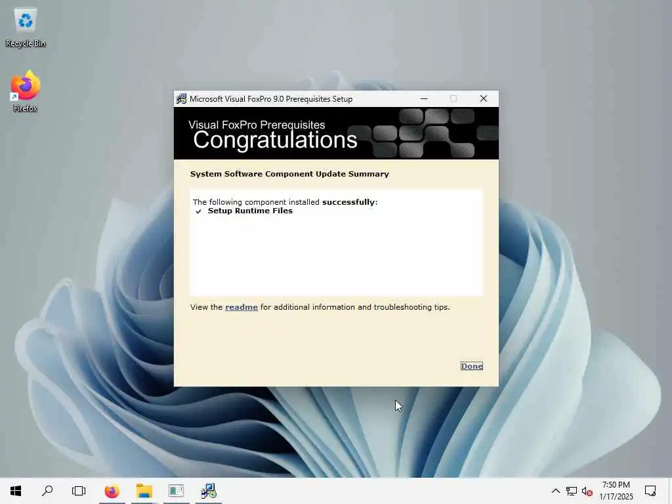Click the Congratulations banner text
The height and width of the screenshot is (504, 672).
275,140
